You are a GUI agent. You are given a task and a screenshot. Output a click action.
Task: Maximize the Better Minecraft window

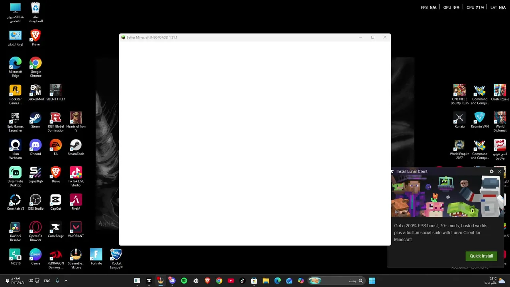point(373,37)
